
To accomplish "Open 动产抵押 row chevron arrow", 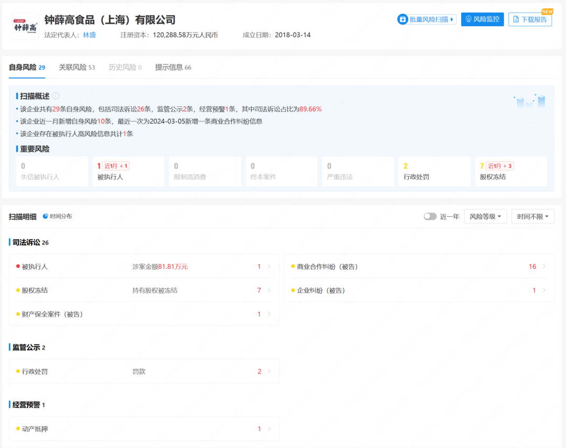I will tap(269, 429).
